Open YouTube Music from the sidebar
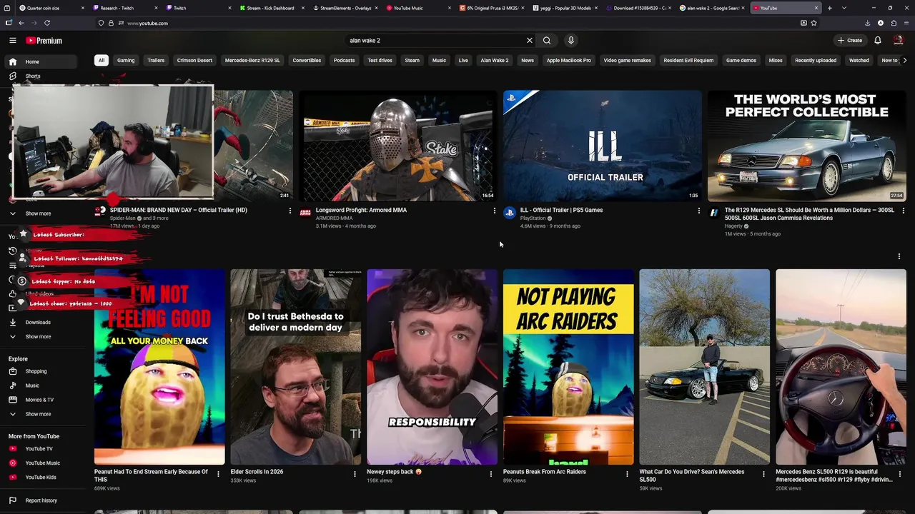915x514 pixels. 43,463
